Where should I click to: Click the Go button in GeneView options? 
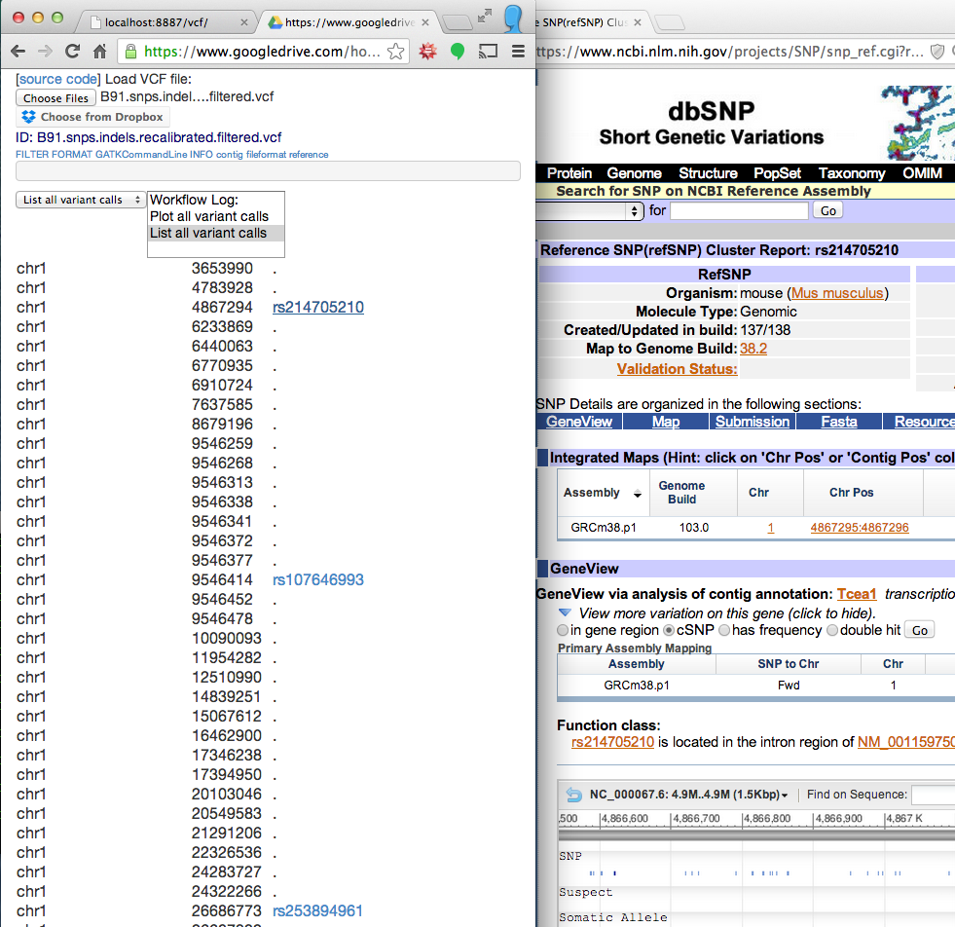pos(920,630)
